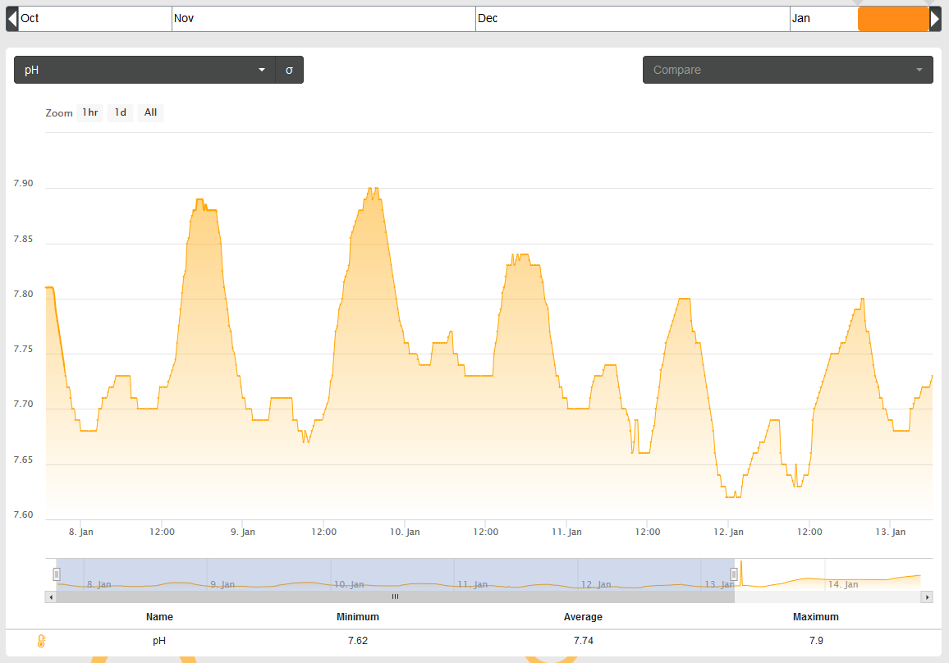This screenshot has width=949, height=663.
Task: Click the maximum value 7.9
Action: [816, 641]
